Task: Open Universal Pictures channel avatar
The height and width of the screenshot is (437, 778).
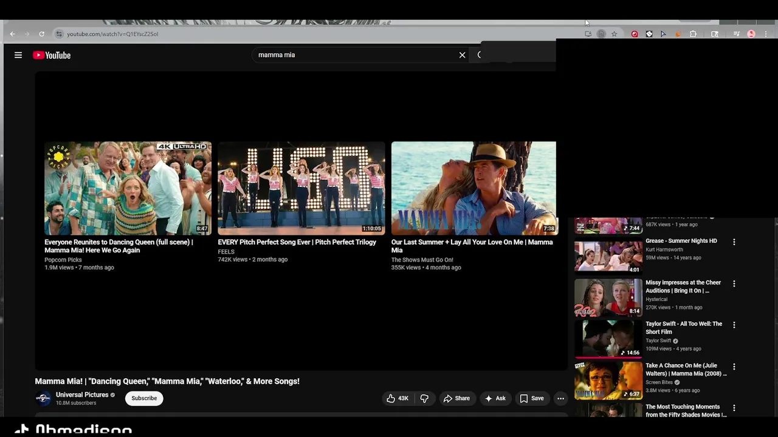Action: (x=43, y=398)
